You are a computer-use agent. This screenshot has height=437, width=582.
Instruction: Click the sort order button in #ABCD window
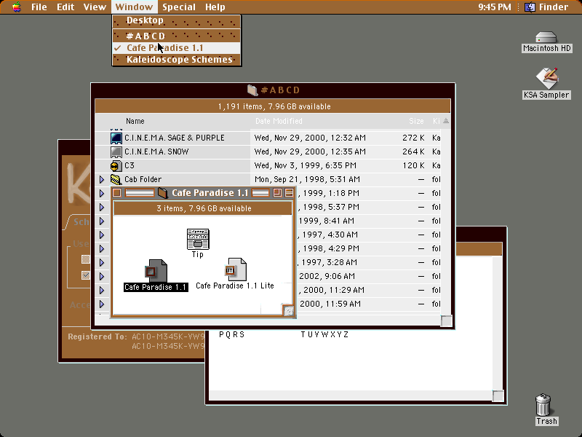pyautogui.click(x=446, y=121)
